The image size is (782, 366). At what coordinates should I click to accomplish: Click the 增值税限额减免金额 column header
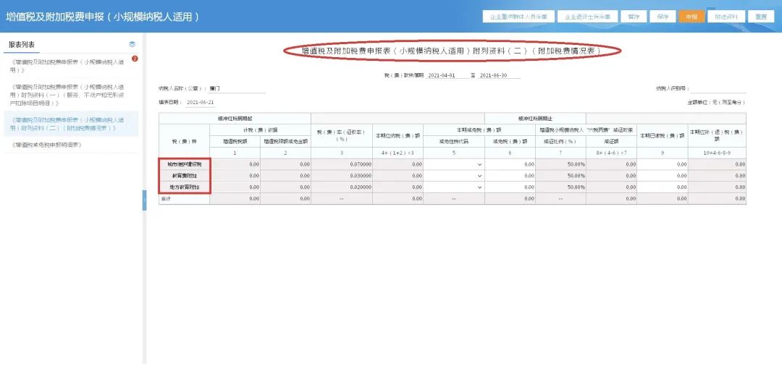(x=286, y=142)
